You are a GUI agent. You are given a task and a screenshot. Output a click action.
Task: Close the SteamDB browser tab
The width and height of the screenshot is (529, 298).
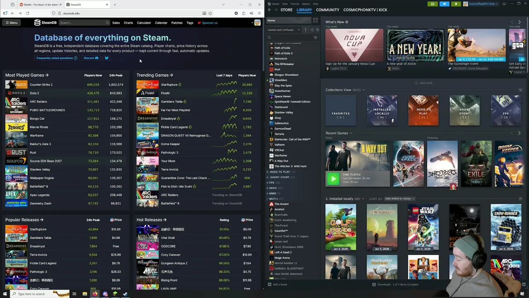[107, 5]
